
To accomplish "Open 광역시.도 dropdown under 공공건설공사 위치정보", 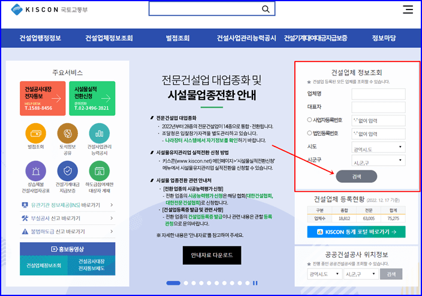I will [324, 274].
